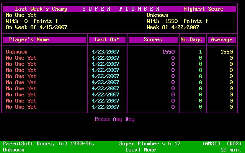245x153 pixels.
Task: Click Super Plumber v 6.17 in status bar
Action: [x=150, y=144]
